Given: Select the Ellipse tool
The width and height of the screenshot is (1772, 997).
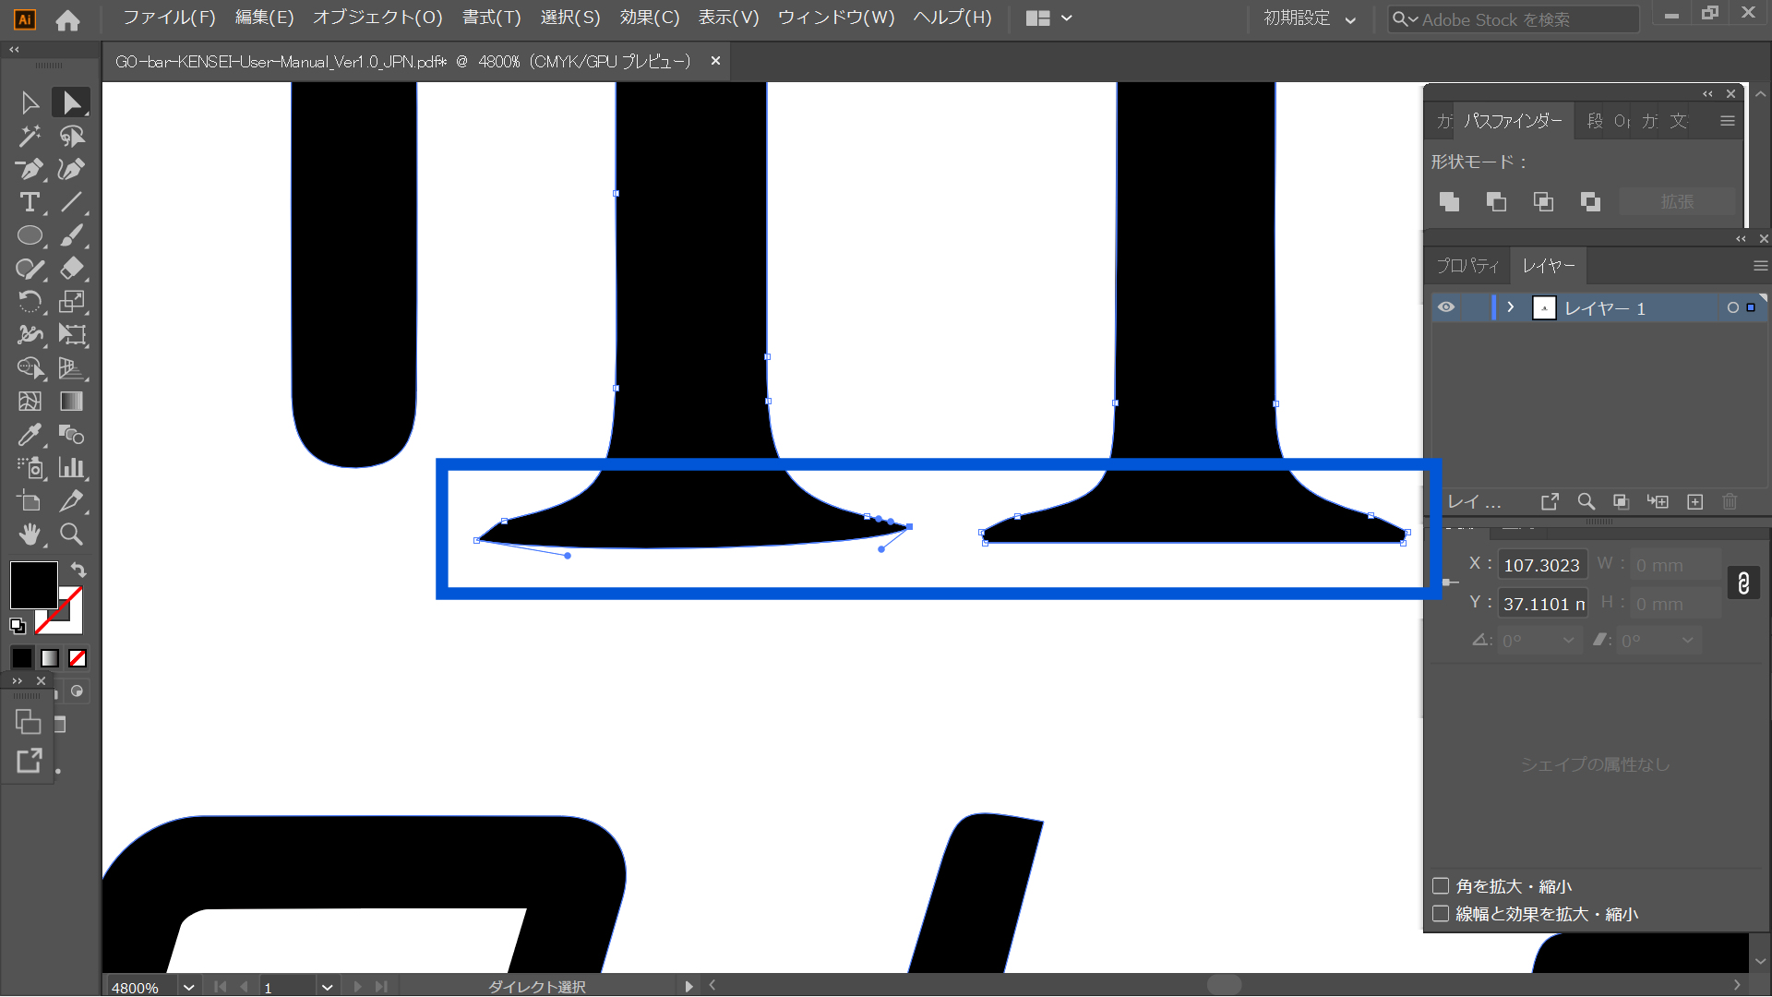Looking at the screenshot, I should pyautogui.click(x=30, y=235).
